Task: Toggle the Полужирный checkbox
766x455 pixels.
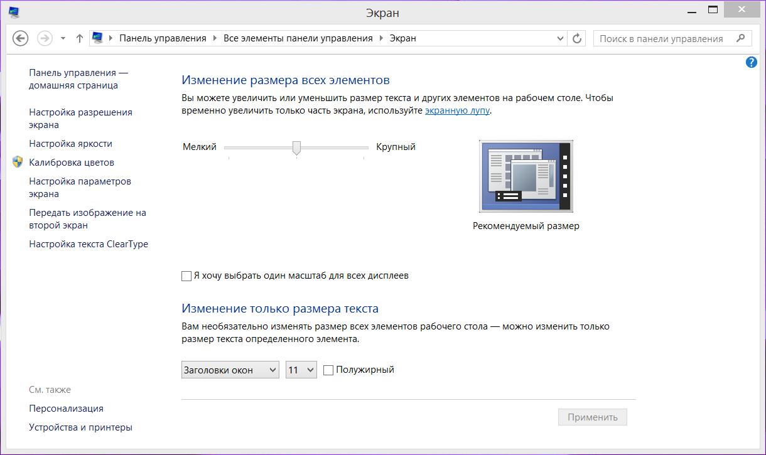Action: [328, 370]
